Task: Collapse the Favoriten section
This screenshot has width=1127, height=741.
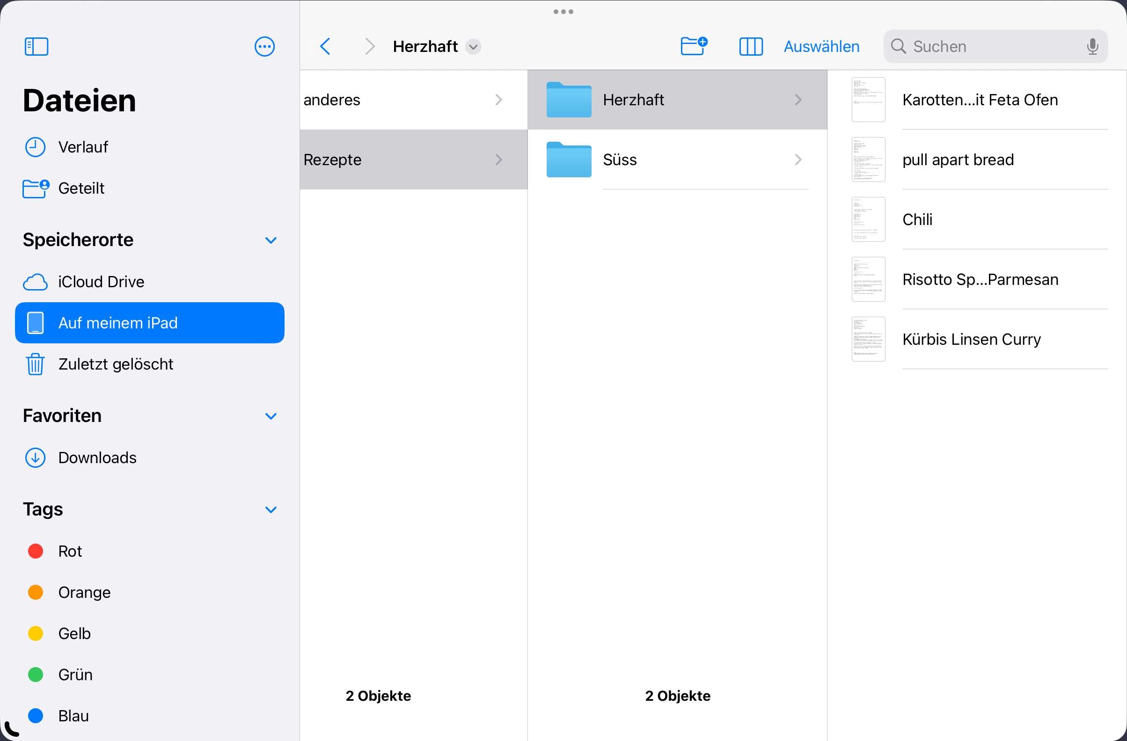Action: pos(271,416)
